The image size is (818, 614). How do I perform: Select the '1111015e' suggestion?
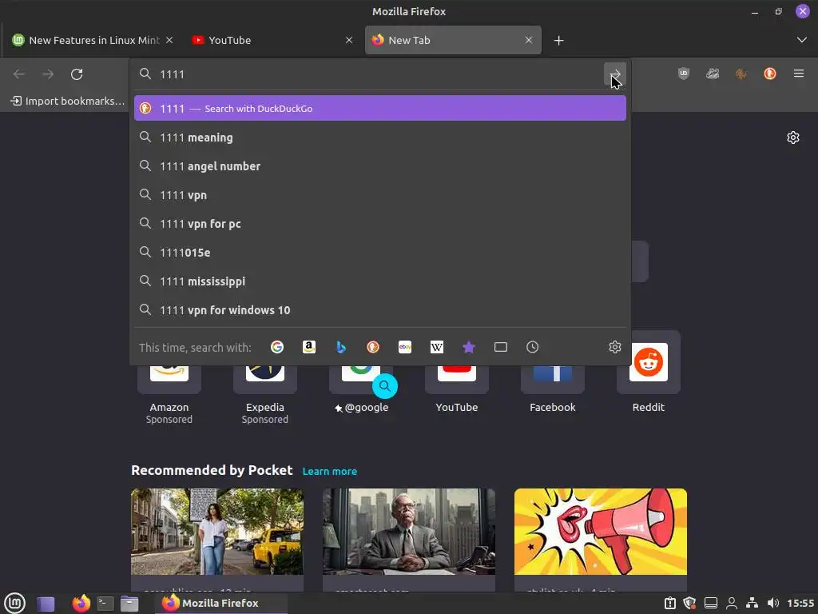(x=379, y=252)
